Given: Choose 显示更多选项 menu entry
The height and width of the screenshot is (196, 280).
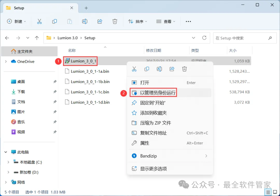Looking at the screenshot, I should coord(170,169).
